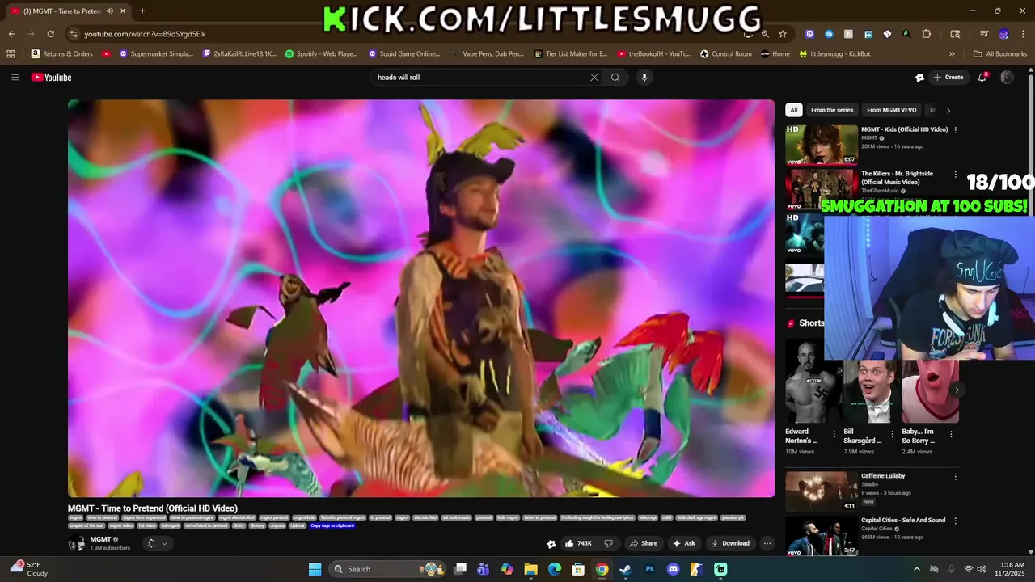The height and width of the screenshot is (582, 1035).
Task: Open options for Caffeine Lullaby video
Action: point(955,477)
